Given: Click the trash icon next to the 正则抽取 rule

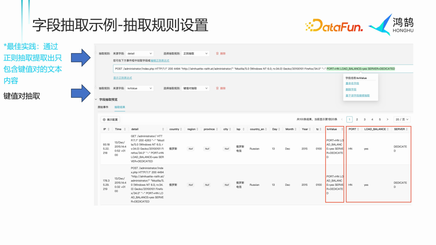Looking at the screenshot, I should [x=218, y=54].
